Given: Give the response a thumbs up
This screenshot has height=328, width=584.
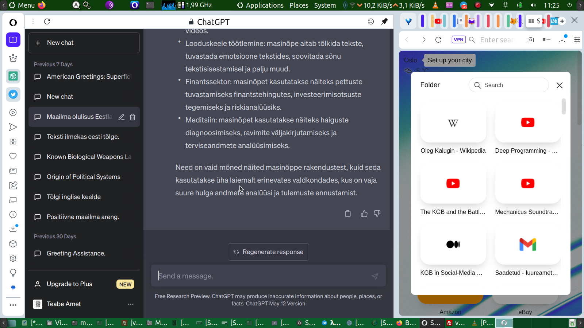Looking at the screenshot, I should coord(364,214).
